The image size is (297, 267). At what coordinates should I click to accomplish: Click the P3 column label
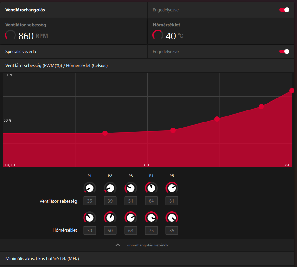(131, 176)
